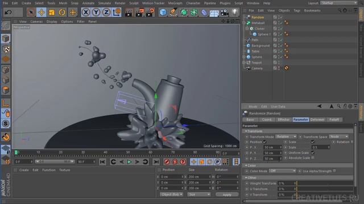This screenshot has height=204, width=364.
Task: Select the Live Selection arrow tool
Action: click(31, 12)
